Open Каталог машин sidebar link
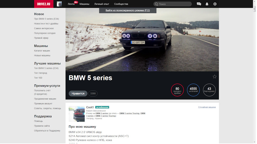257x144 pixels. (42, 51)
